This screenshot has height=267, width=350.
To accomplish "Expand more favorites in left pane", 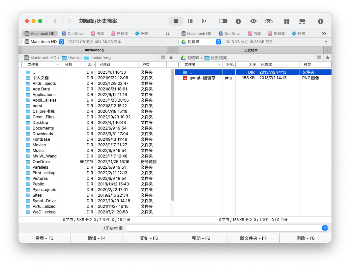I will (x=168, y=34).
